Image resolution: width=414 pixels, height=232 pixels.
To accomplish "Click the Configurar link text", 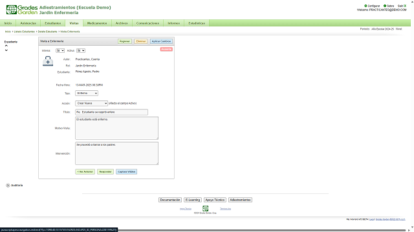I will pos(374,6).
